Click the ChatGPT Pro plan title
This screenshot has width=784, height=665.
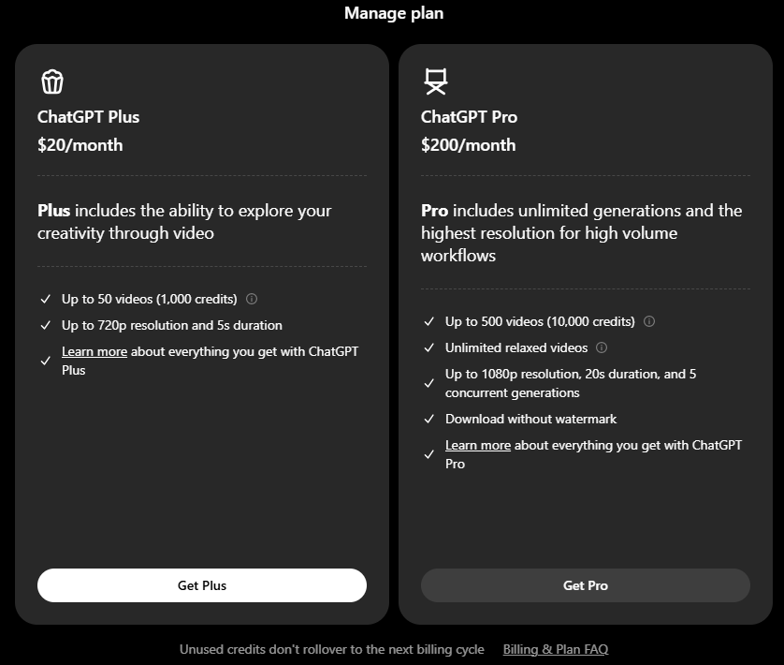click(x=469, y=117)
